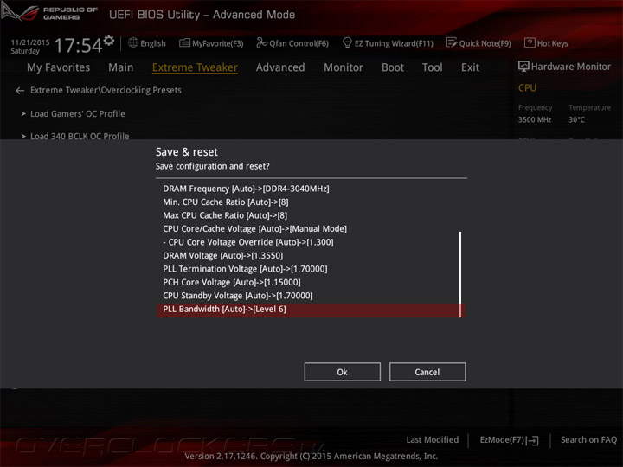Select DRAM Voltage 1.3550 row

coord(311,256)
